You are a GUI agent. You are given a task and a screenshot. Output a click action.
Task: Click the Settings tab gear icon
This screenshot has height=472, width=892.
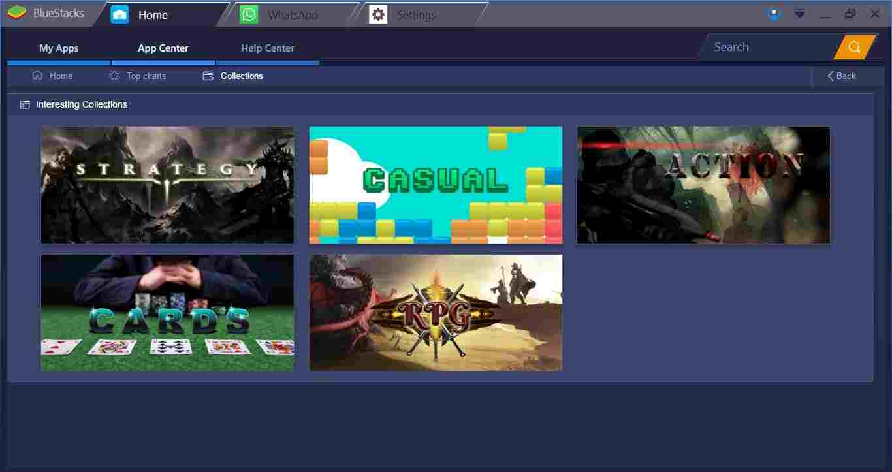(x=378, y=14)
